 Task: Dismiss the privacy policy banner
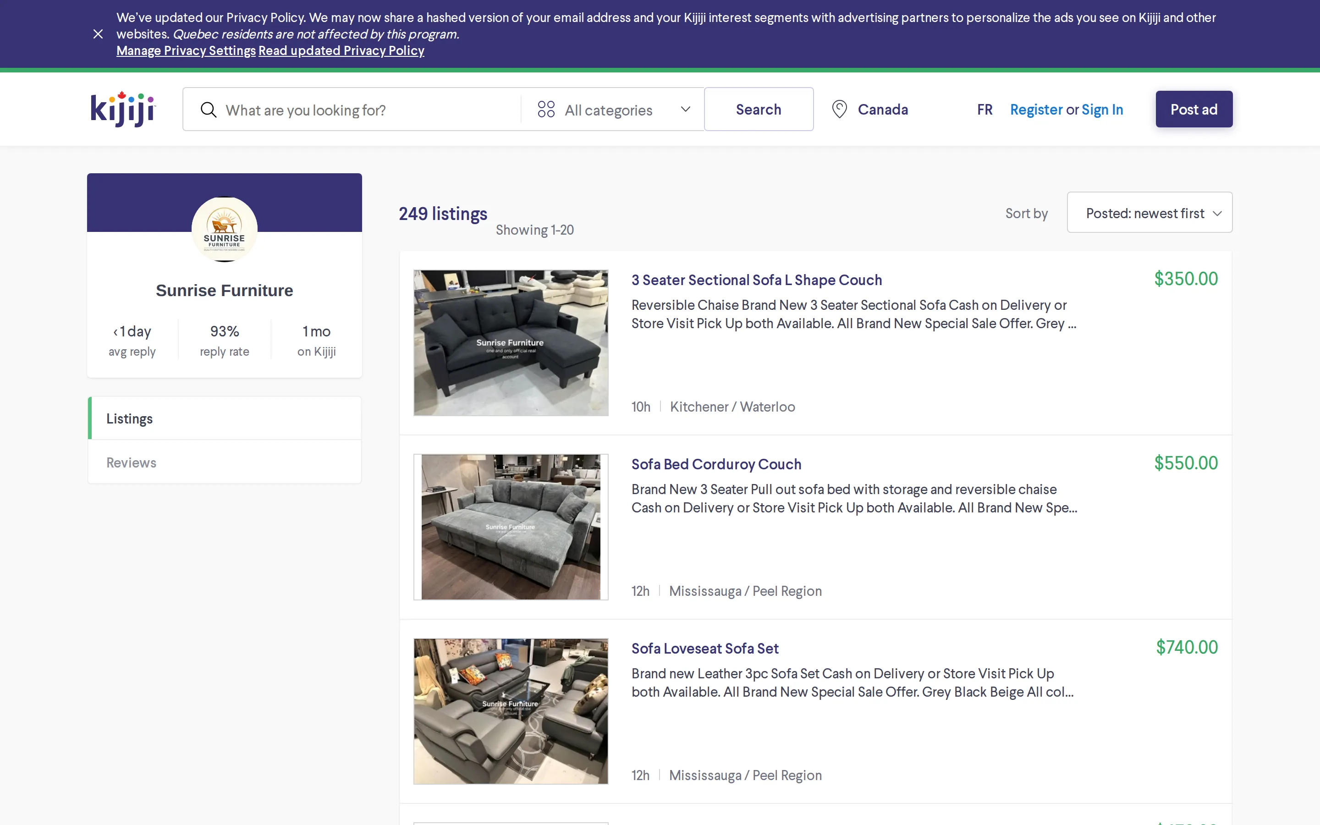98,34
